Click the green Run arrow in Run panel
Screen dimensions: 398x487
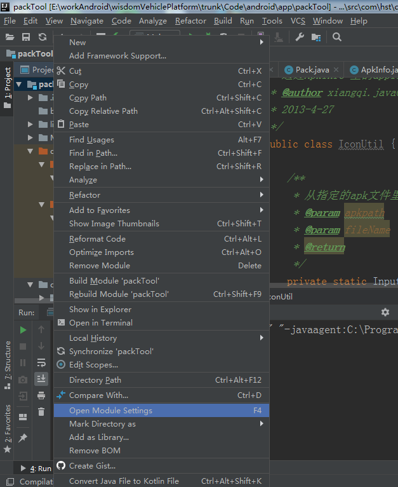(x=23, y=330)
